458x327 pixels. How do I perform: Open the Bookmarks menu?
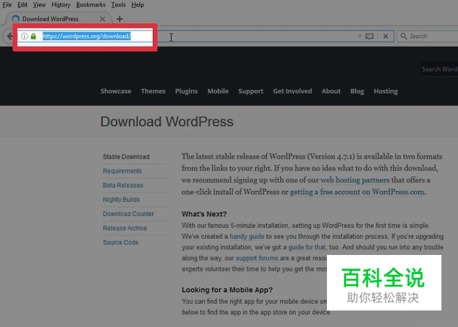coord(91,5)
